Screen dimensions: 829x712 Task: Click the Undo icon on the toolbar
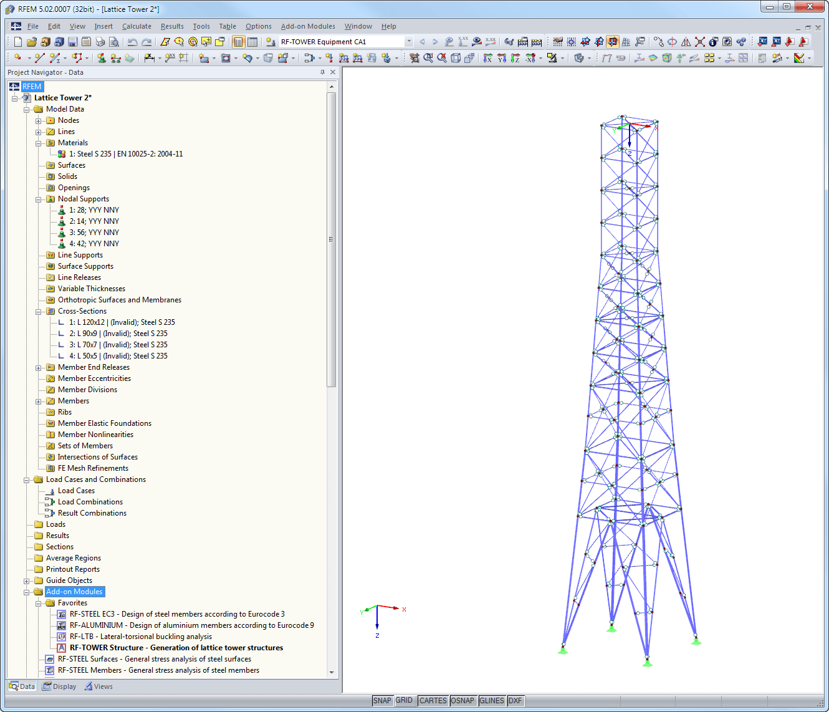click(x=132, y=42)
